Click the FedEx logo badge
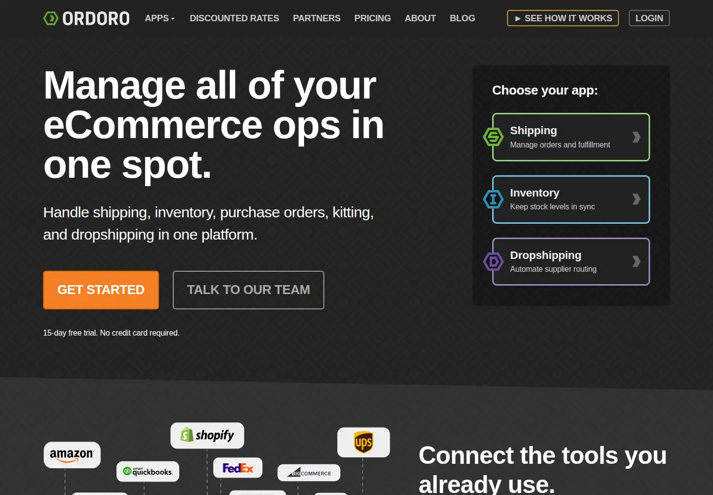The width and height of the screenshot is (713, 495). (x=238, y=468)
